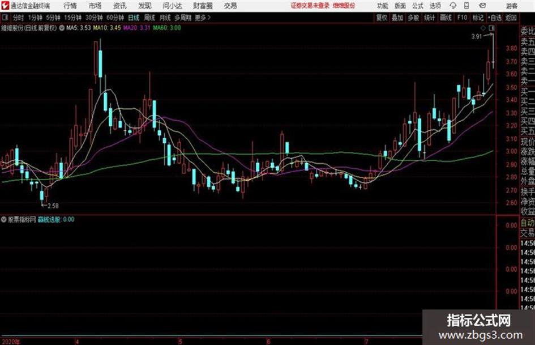The height and width of the screenshot is (345, 535).
Task: Click the MA5: 3.53 label
Action: click(79, 28)
